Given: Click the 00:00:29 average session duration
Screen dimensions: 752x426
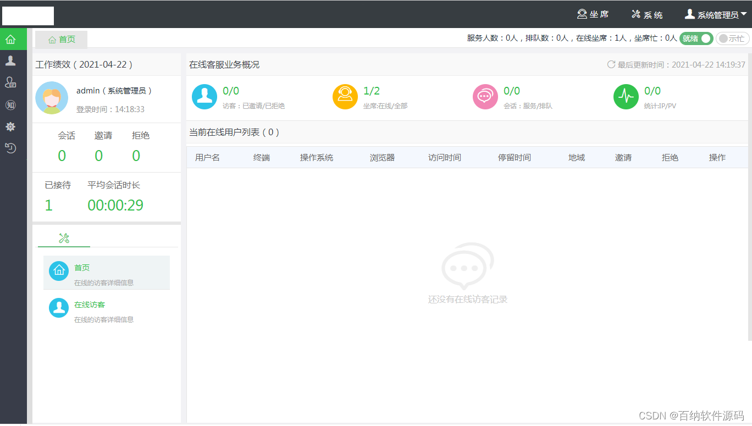Looking at the screenshot, I should coord(115,206).
